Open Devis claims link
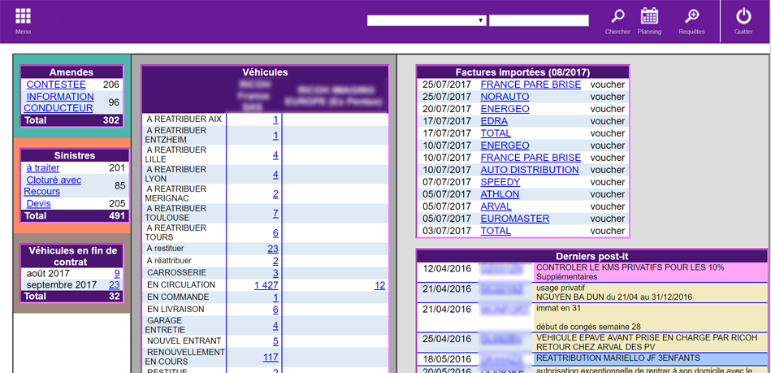 38,204
